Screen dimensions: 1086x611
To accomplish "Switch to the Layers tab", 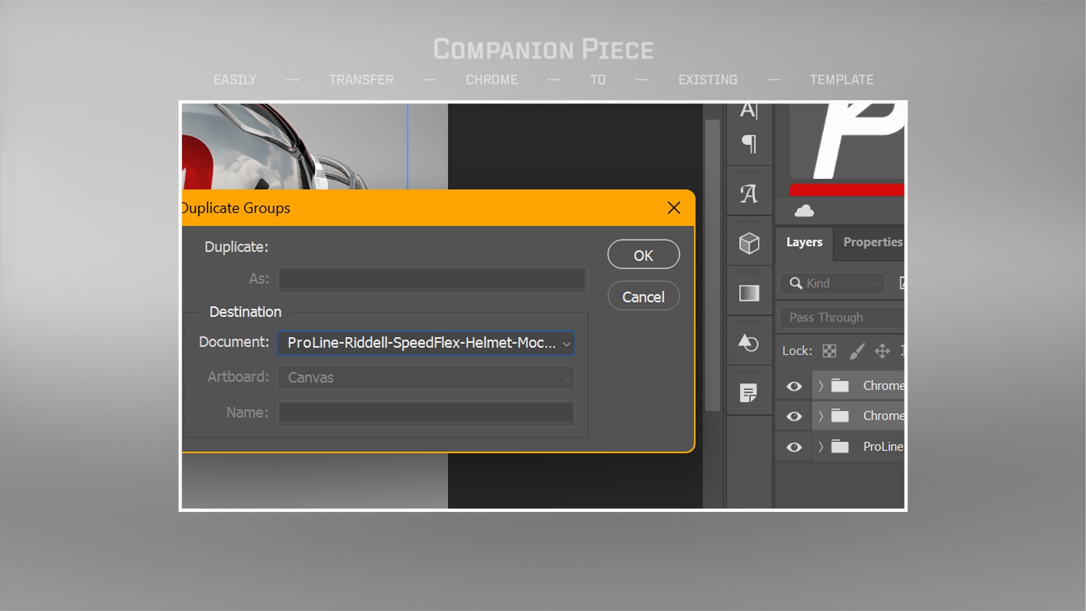I will click(804, 242).
